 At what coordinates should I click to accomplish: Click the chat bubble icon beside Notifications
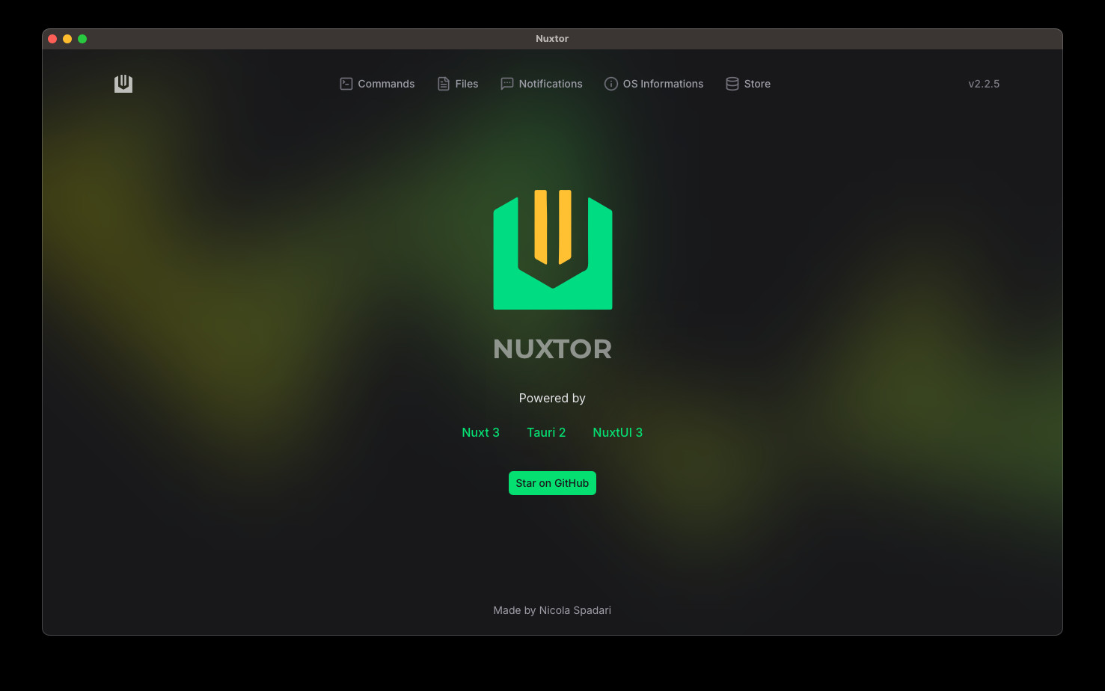tap(507, 84)
